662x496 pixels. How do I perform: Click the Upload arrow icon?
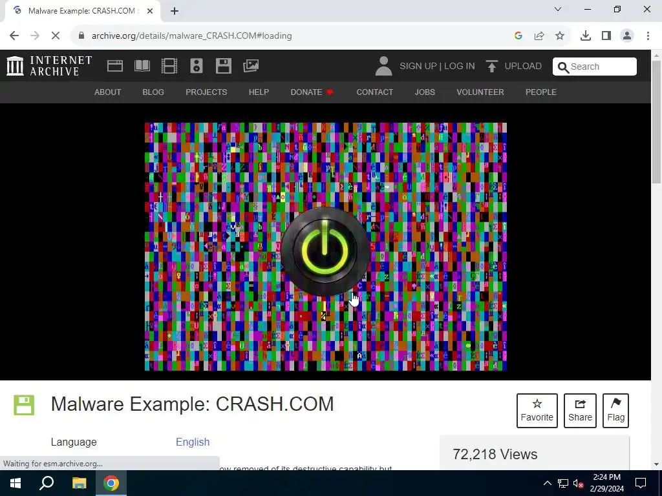[x=491, y=67]
